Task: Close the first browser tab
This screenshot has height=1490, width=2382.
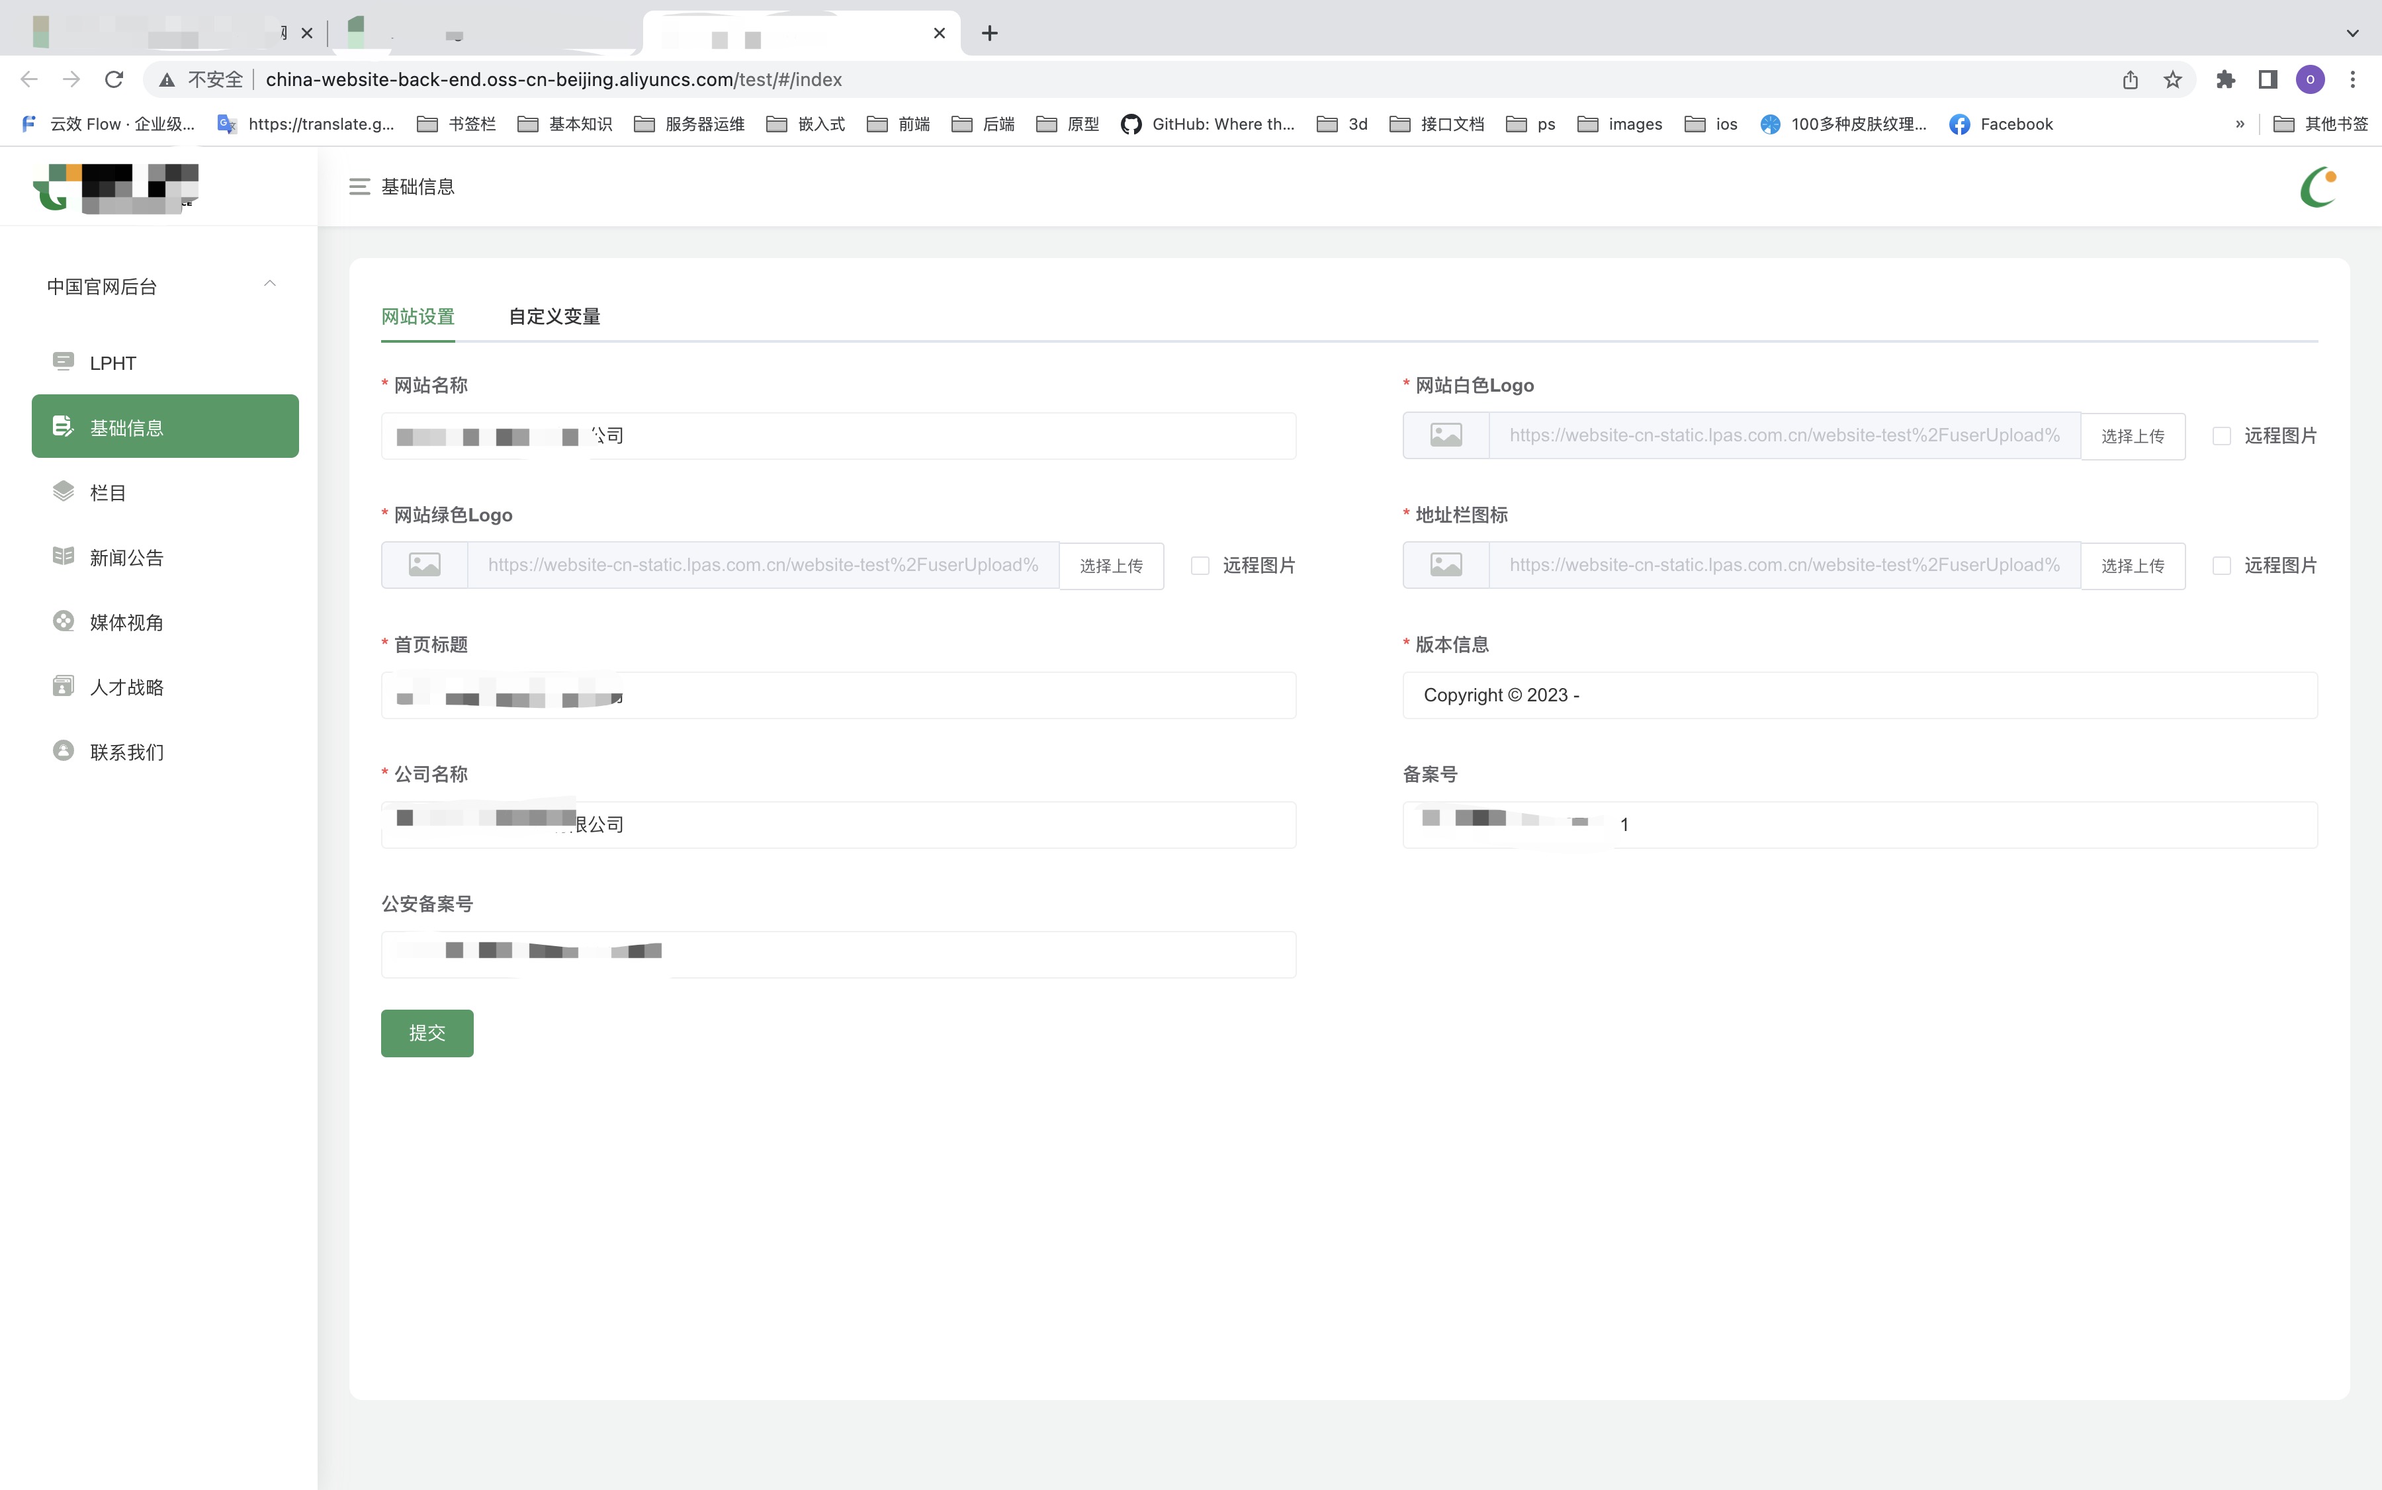Action: pos(306,34)
